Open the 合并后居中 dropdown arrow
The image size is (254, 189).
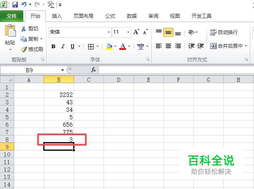(246, 46)
